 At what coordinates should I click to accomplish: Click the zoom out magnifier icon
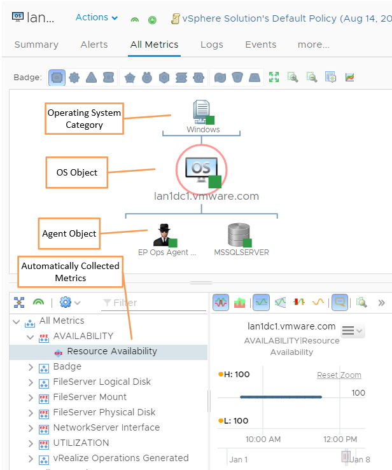pyautogui.click(x=312, y=77)
